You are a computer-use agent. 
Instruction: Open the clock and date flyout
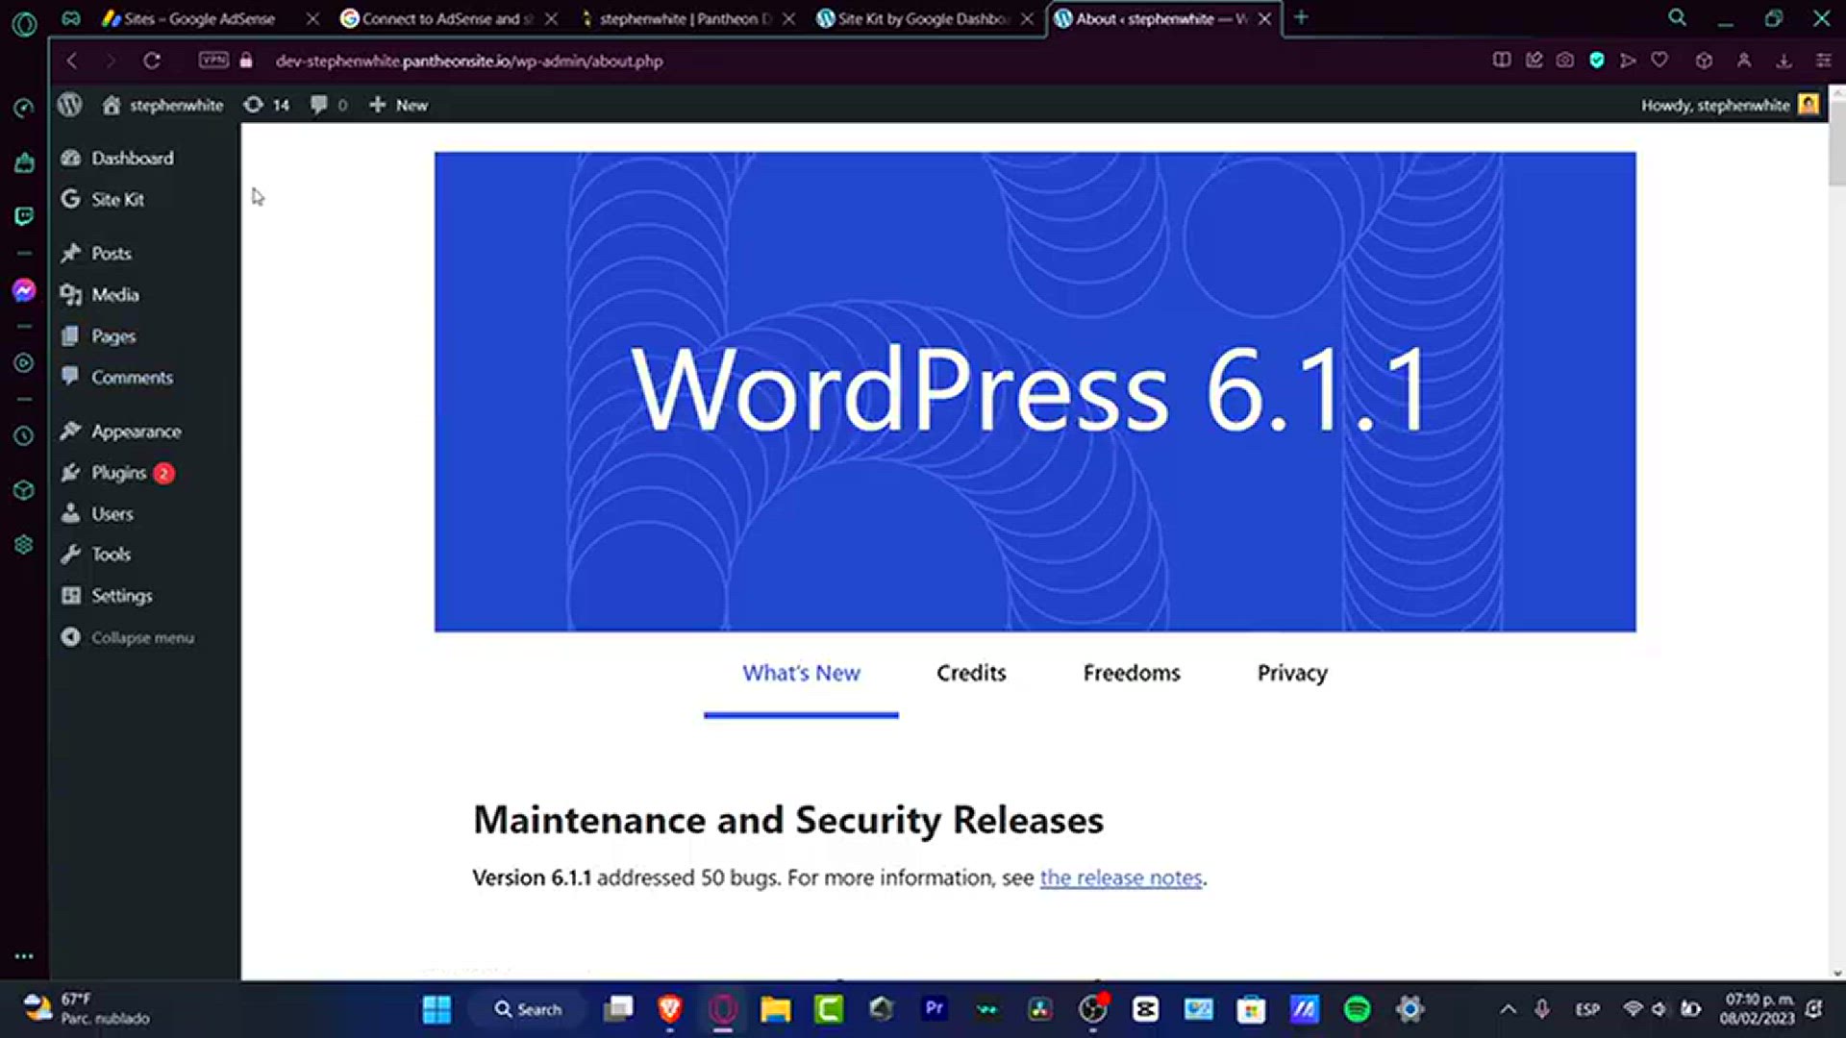coord(1758,1009)
